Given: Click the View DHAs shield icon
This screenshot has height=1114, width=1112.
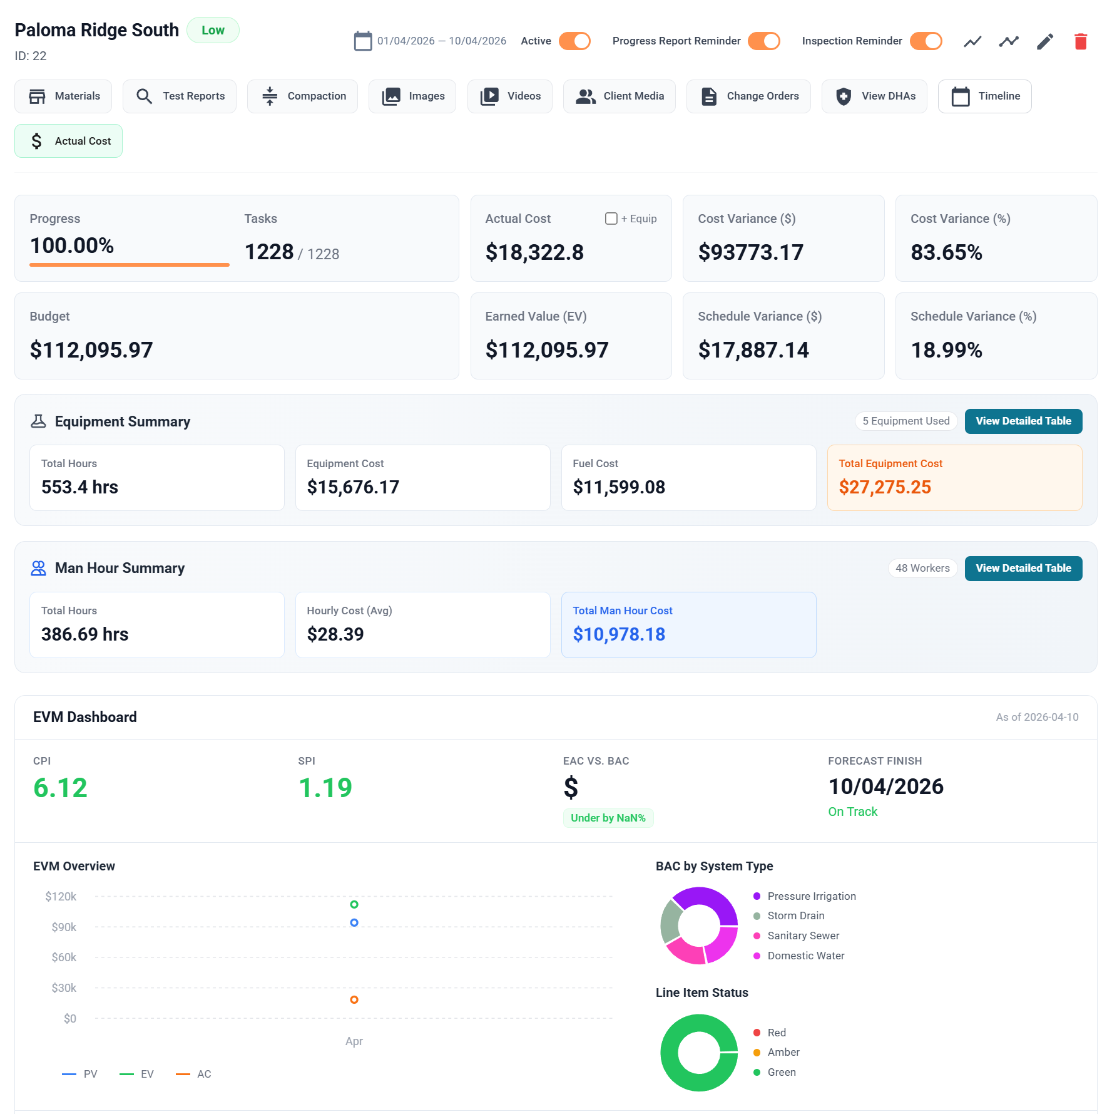Looking at the screenshot, I should pos(843,96).
